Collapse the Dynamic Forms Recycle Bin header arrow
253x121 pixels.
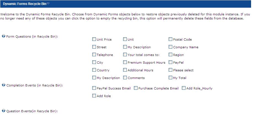click(x=48, y=4)
